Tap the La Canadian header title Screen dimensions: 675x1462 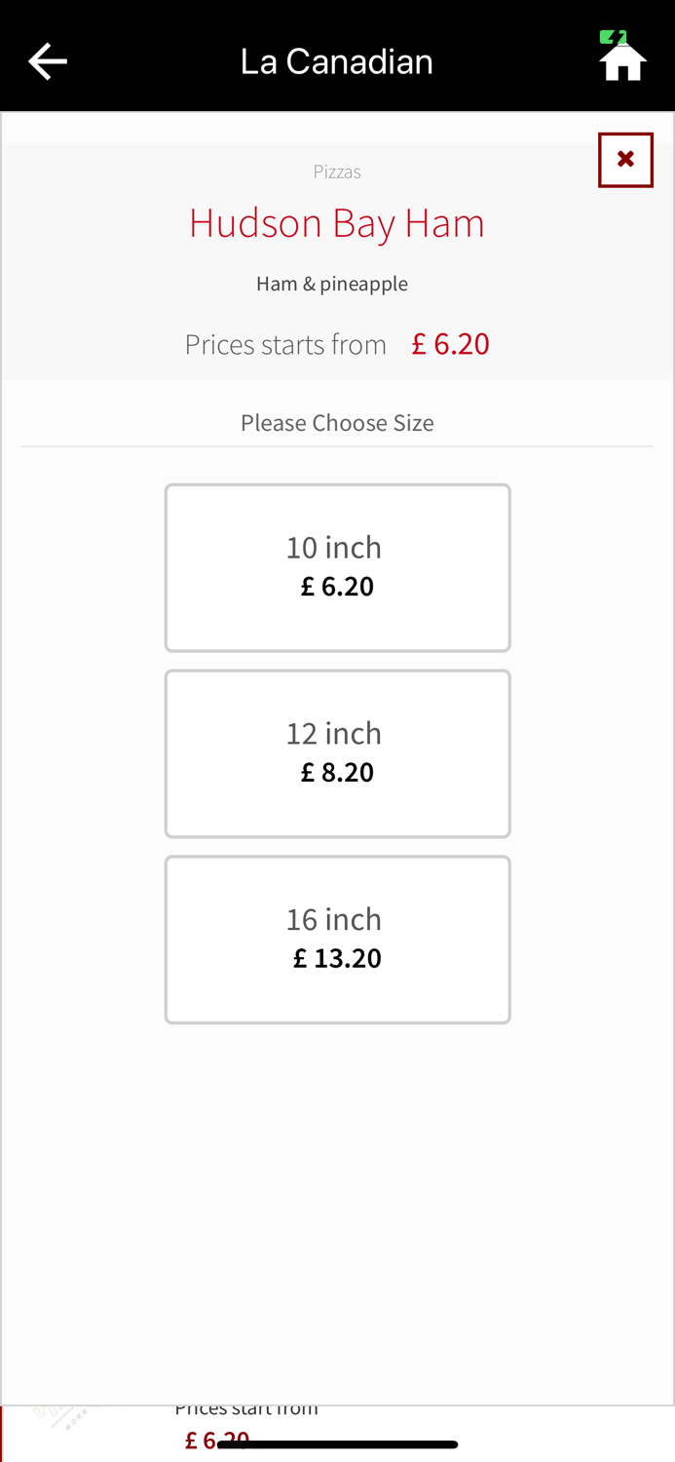pos(337,61)
